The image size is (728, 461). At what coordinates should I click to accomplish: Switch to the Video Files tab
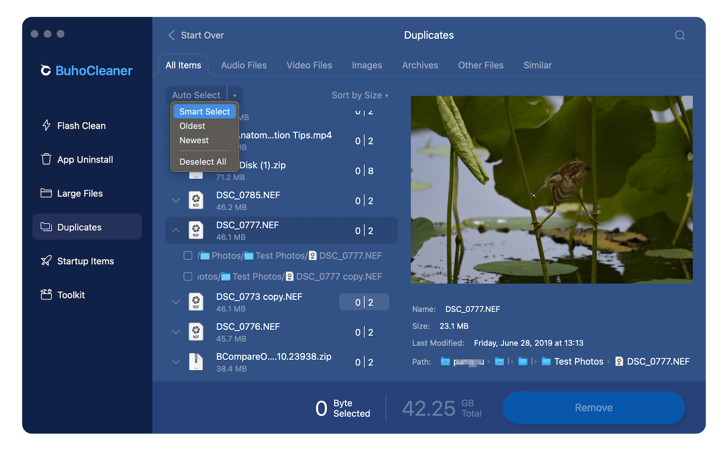coord(309,65)
